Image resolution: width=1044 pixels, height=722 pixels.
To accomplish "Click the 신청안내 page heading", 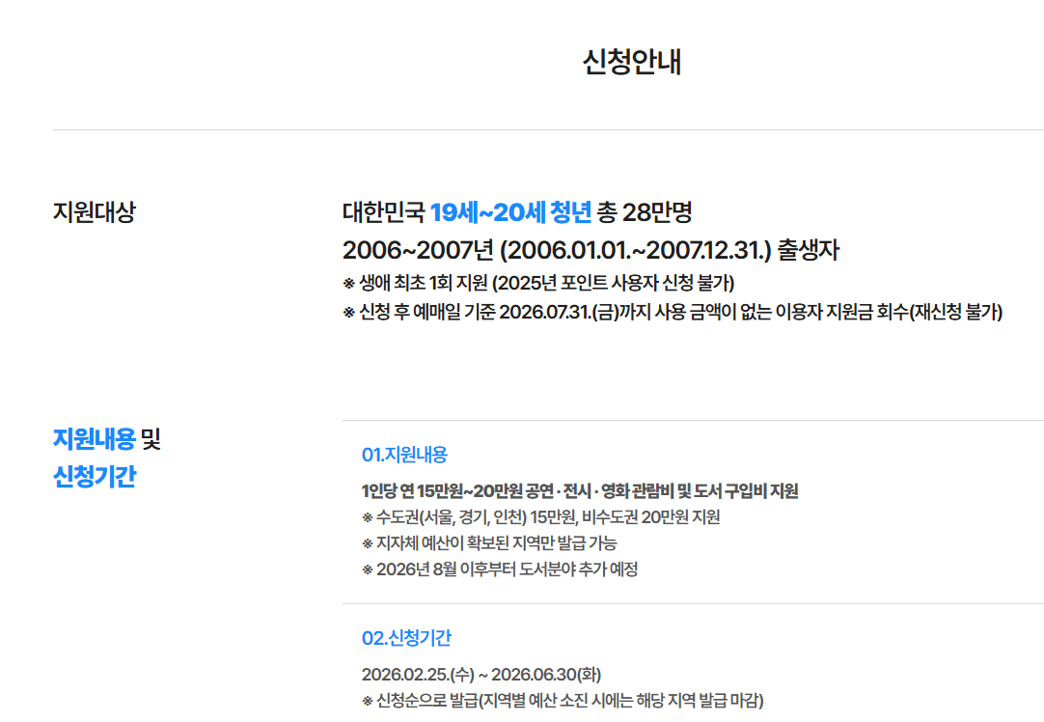I will pyautogui.click(x=632, y=62).
